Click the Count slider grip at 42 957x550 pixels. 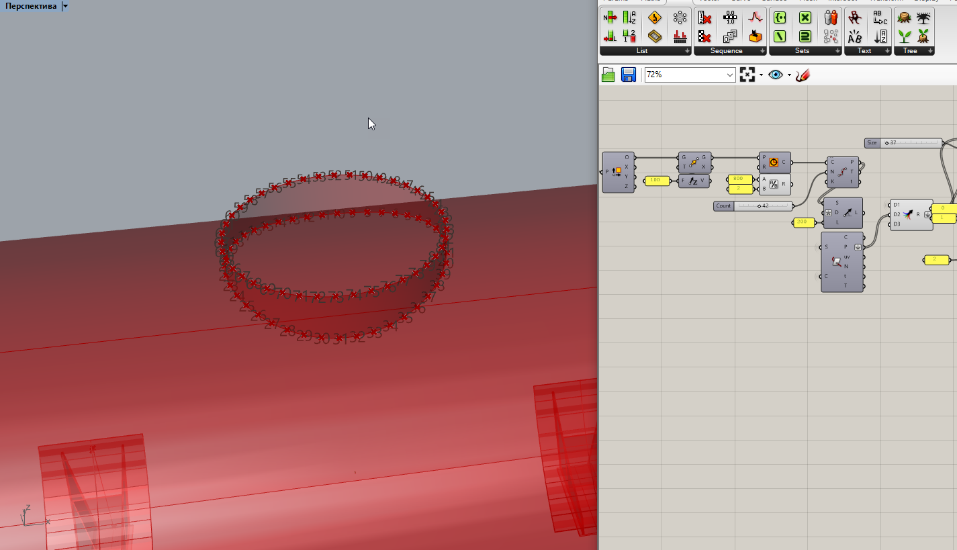pyautogui.click(x=760, y=206)
